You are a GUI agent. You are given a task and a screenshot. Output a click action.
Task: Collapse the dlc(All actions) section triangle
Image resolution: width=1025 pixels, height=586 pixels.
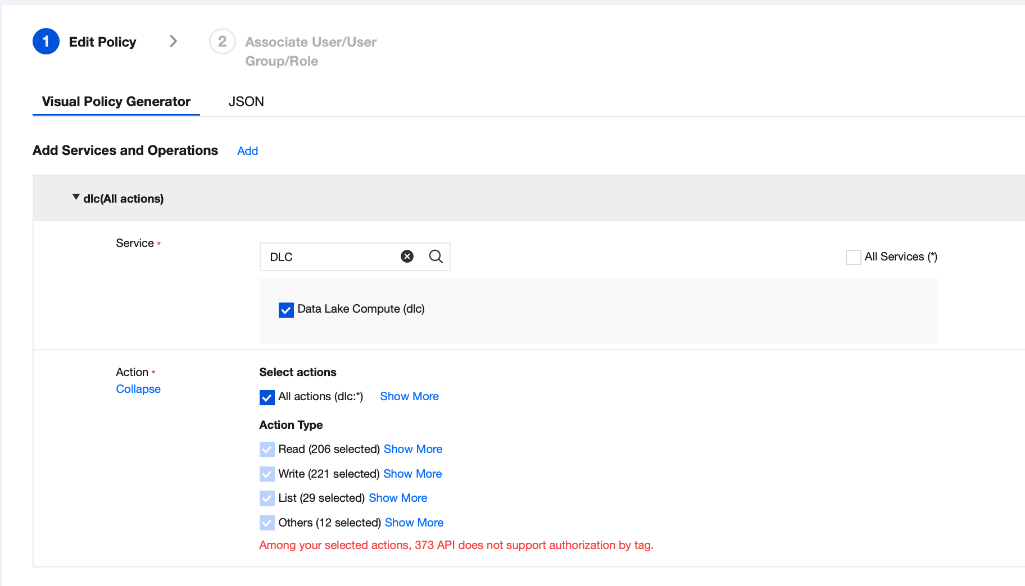pos(76,198)
